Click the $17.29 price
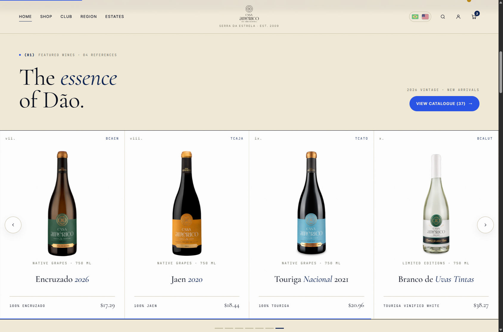503x332 pixels. 108,305
